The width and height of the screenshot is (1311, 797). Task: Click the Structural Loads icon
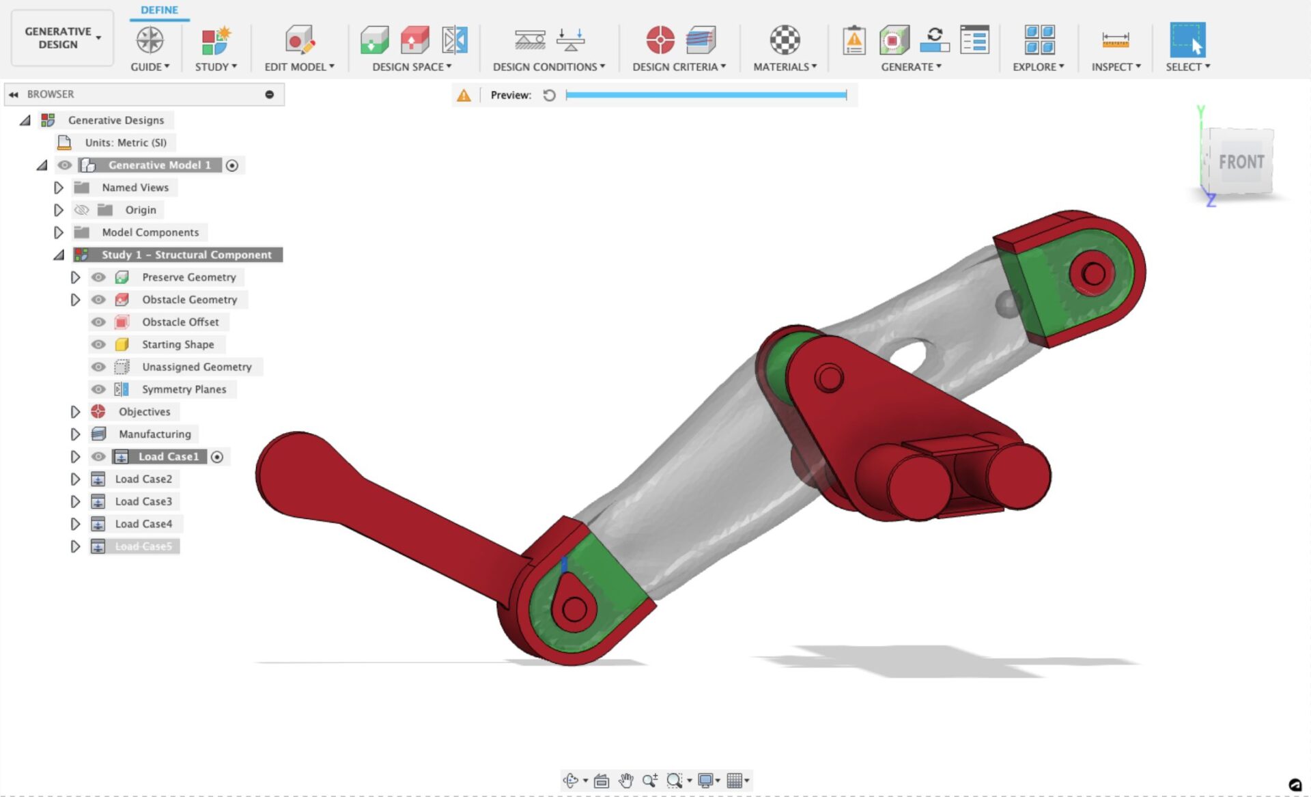tap(571, 41)
